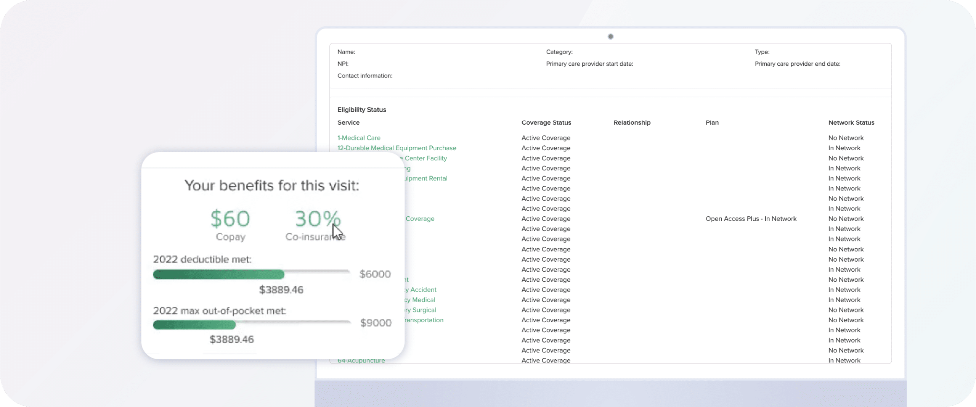Click the 2022 max out-of-pocket progress bar
This screenshot has width=976, height=407.
(x=251, y=325)
